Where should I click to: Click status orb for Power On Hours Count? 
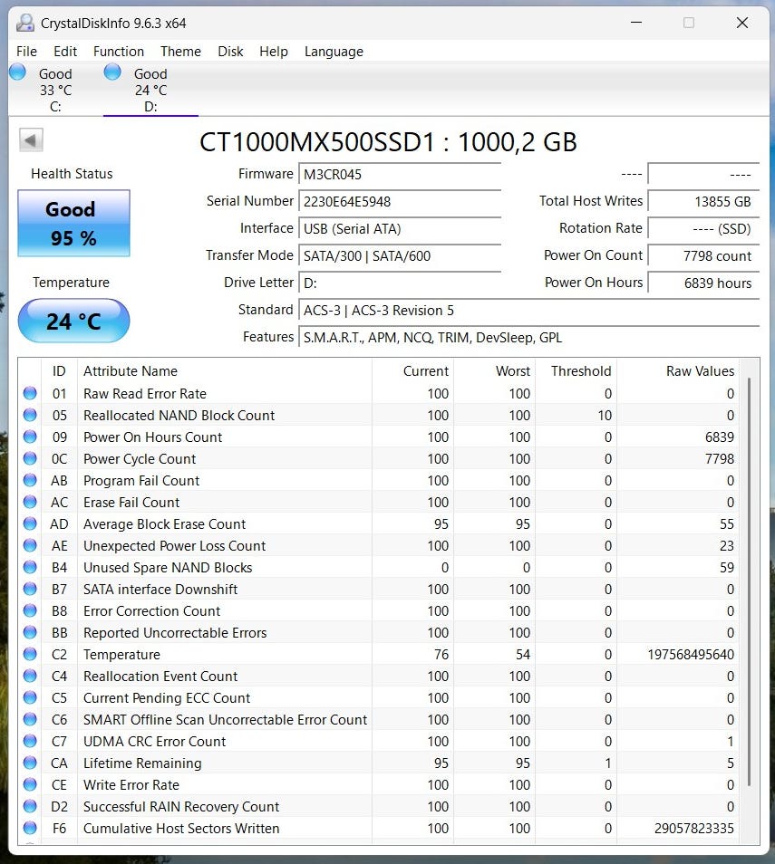click(30, 437)
